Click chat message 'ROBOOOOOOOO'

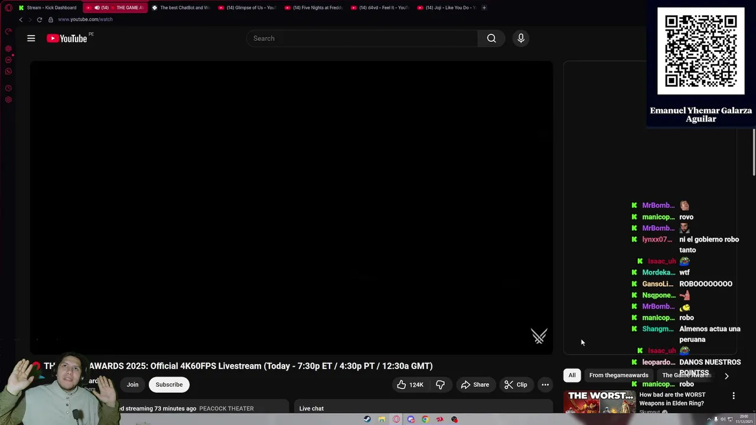click(x=706, y=284)
